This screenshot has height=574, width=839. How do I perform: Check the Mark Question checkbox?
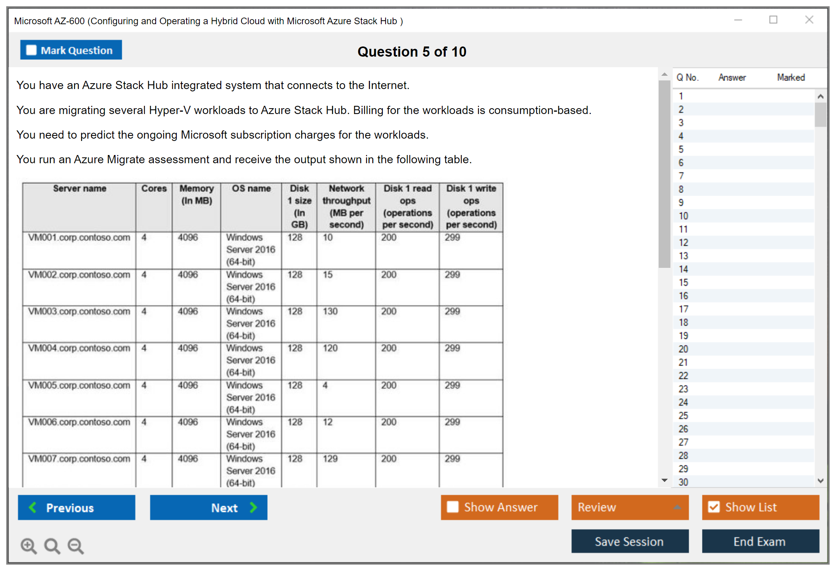[x=31, y=50]
